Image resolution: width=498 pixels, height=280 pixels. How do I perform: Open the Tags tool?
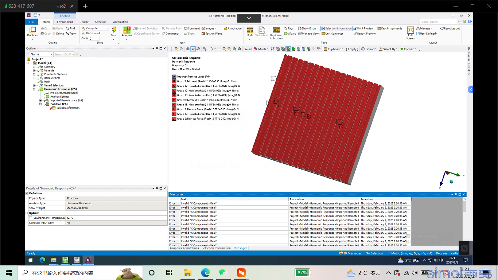289,28
